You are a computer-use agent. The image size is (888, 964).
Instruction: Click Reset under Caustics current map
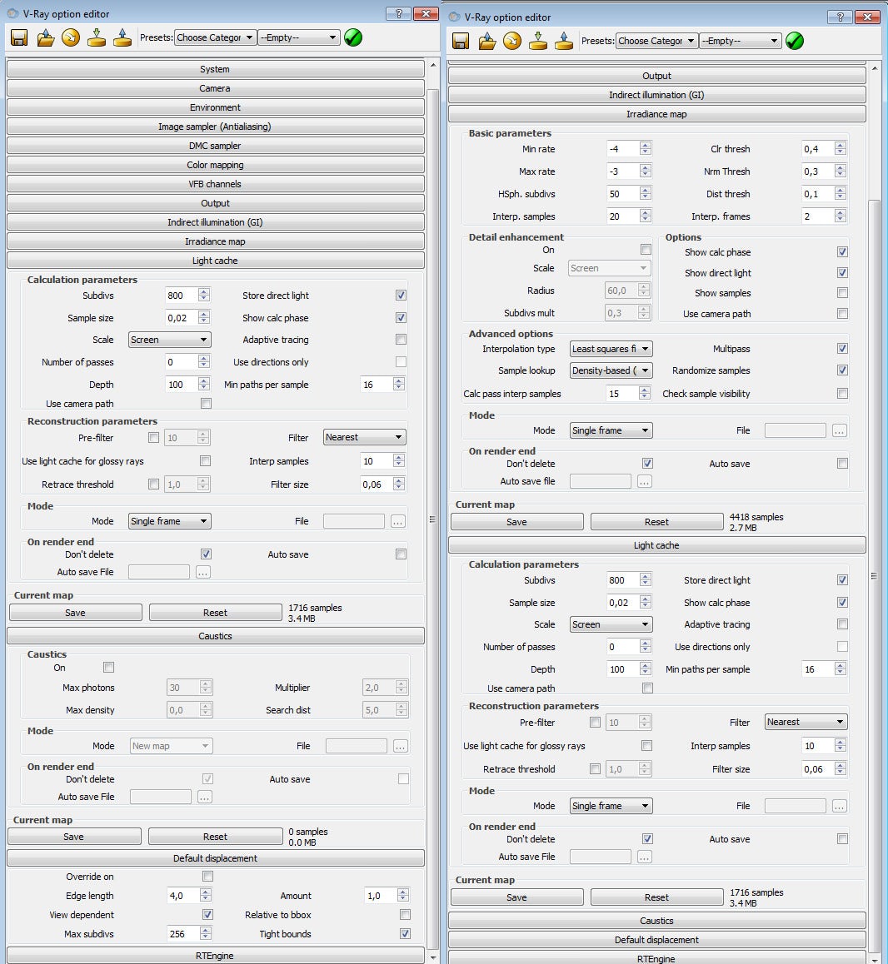215,837
